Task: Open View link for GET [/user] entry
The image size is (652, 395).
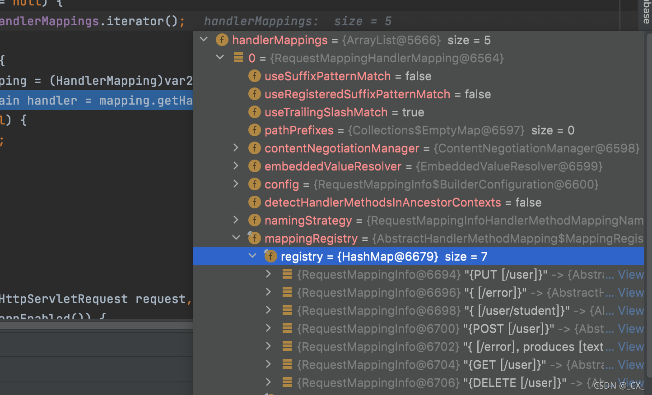Action: pyautogui.click(x=631, y=364)
